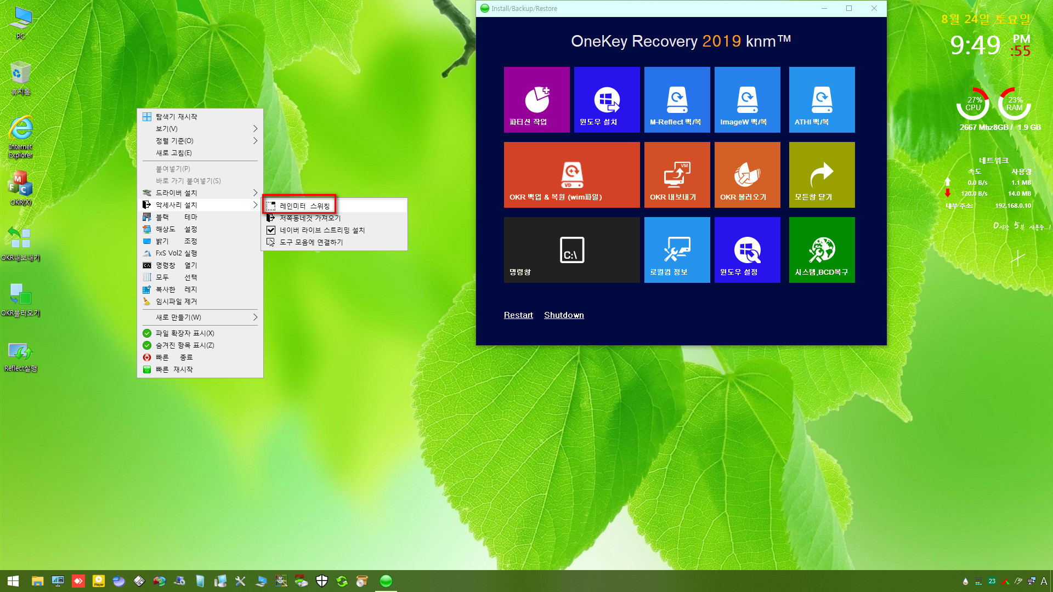Choose 탐색기 재시작 in context menu
1053x592 pixels.
coord(200,117)
